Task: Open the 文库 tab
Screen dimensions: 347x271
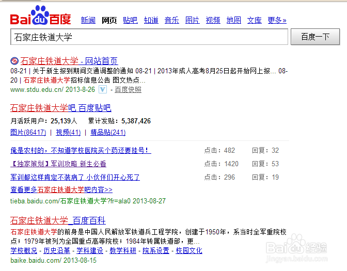Action: [x=254, y=20]
